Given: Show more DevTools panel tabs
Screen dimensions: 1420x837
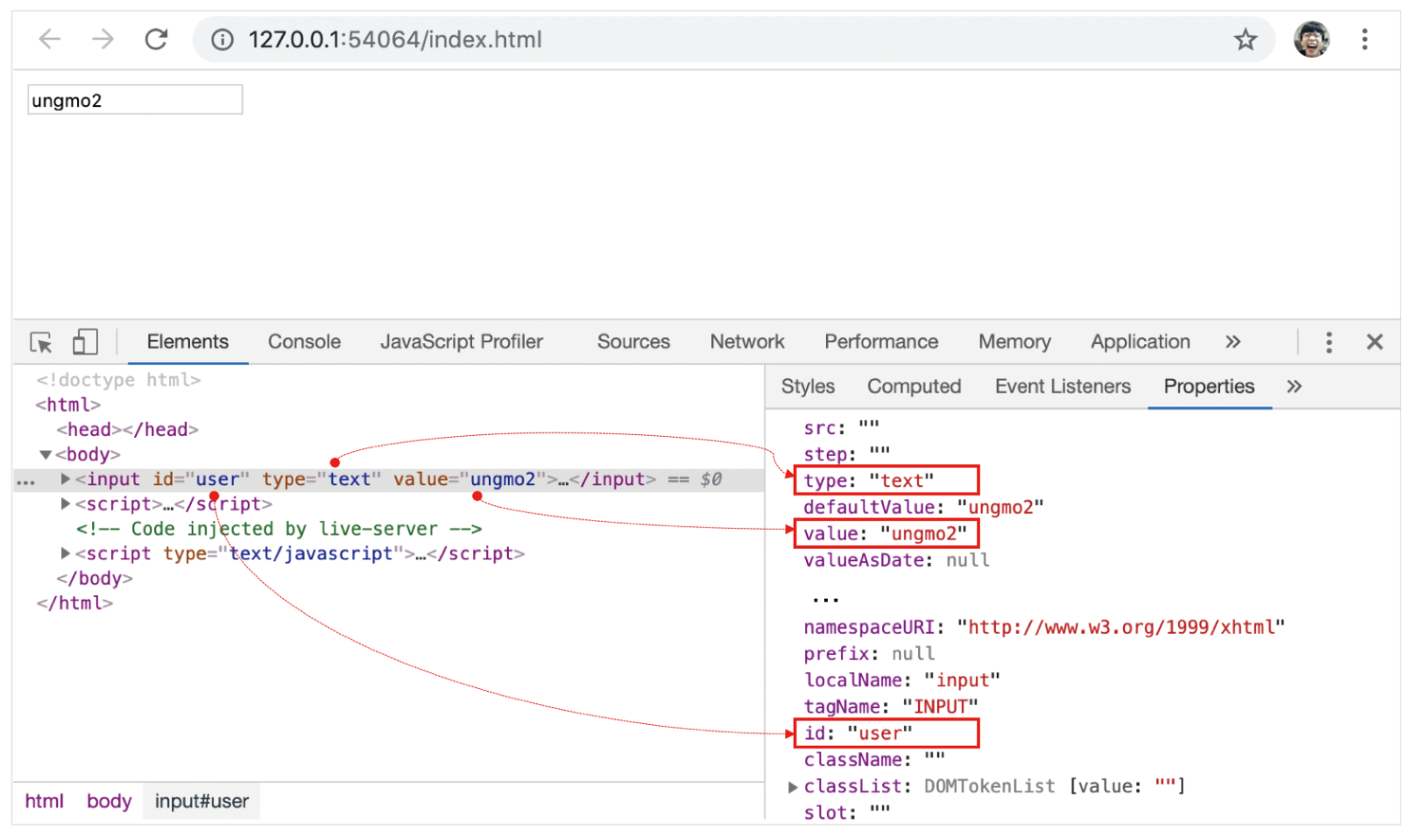Looking at the screenshot, I should click(x=1233, y=342).
